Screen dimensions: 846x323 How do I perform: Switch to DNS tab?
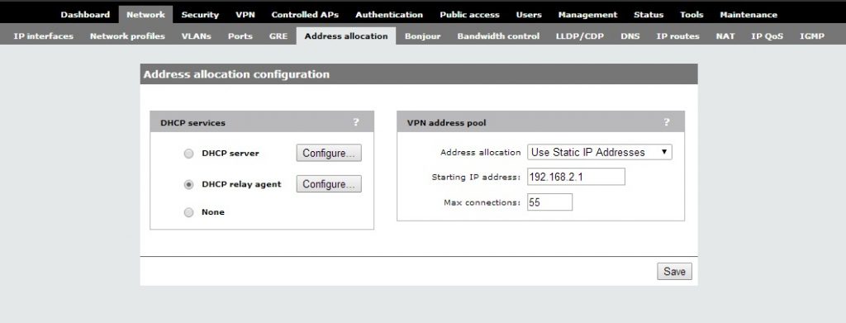pyautogui.click(x=630, y=36)
